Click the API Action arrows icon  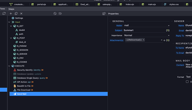[x=15, y=82]
